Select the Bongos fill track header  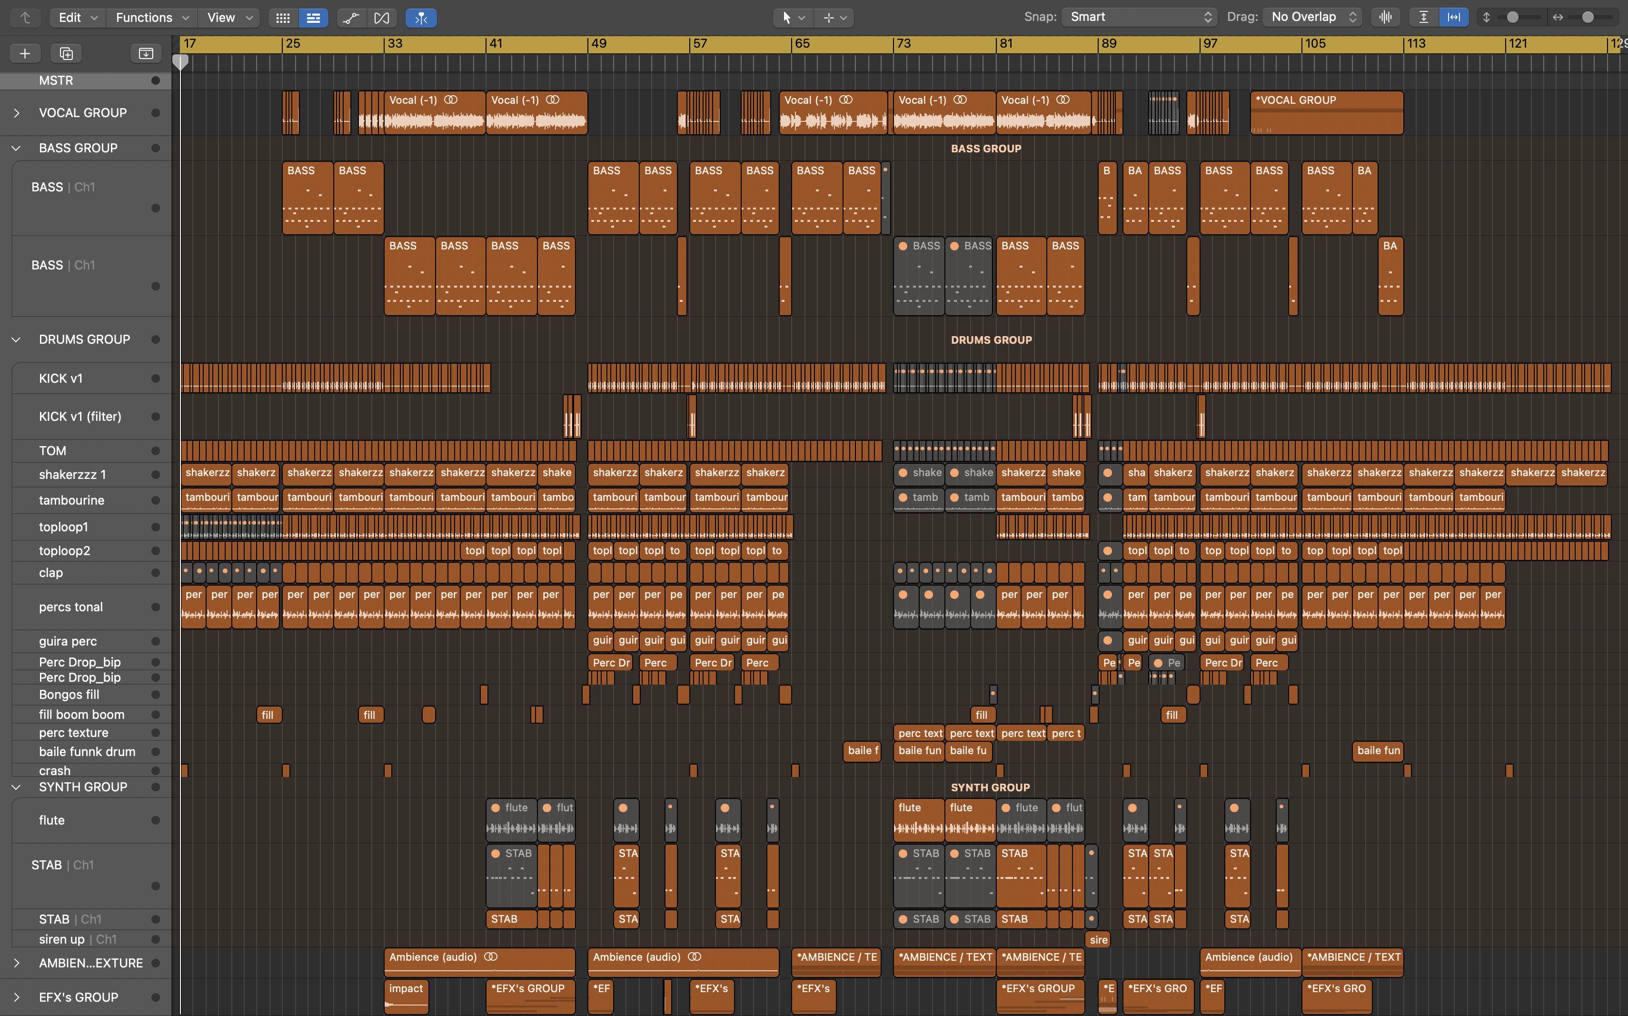[91, 695]
